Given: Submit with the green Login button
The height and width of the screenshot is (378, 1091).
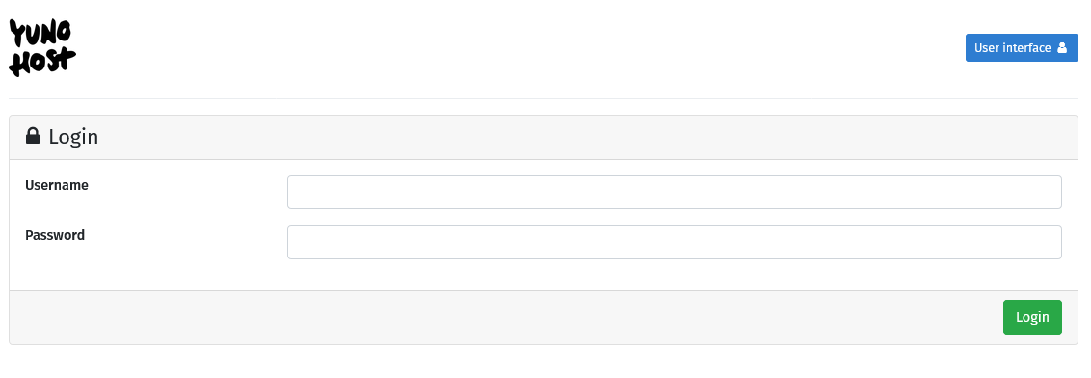Looking at the screenshot, I should coord(1032,317).
